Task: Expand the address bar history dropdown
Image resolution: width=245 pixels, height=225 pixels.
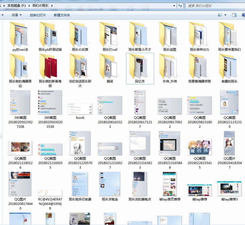Action: (x=174, y=6)
